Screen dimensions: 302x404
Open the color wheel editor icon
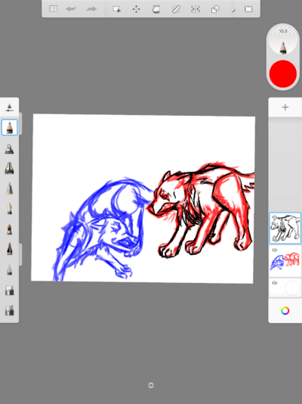click(285, 311)
